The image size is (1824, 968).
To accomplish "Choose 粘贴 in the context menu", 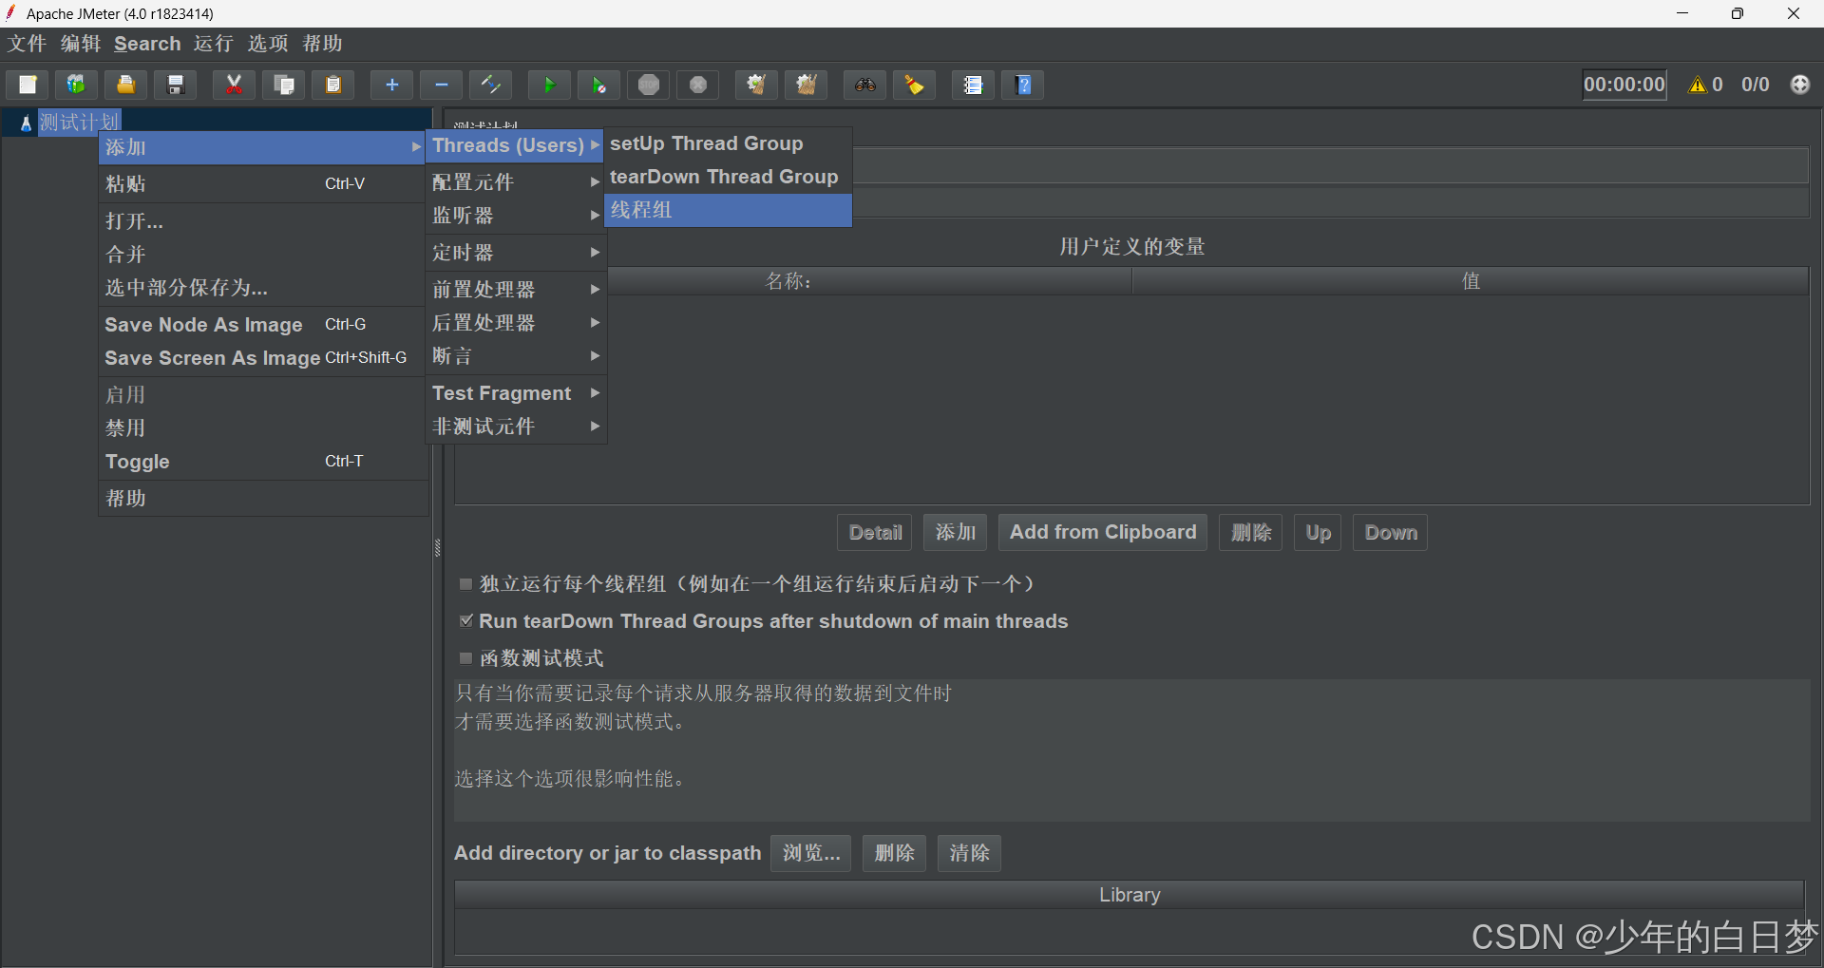I will click(261, 184).
